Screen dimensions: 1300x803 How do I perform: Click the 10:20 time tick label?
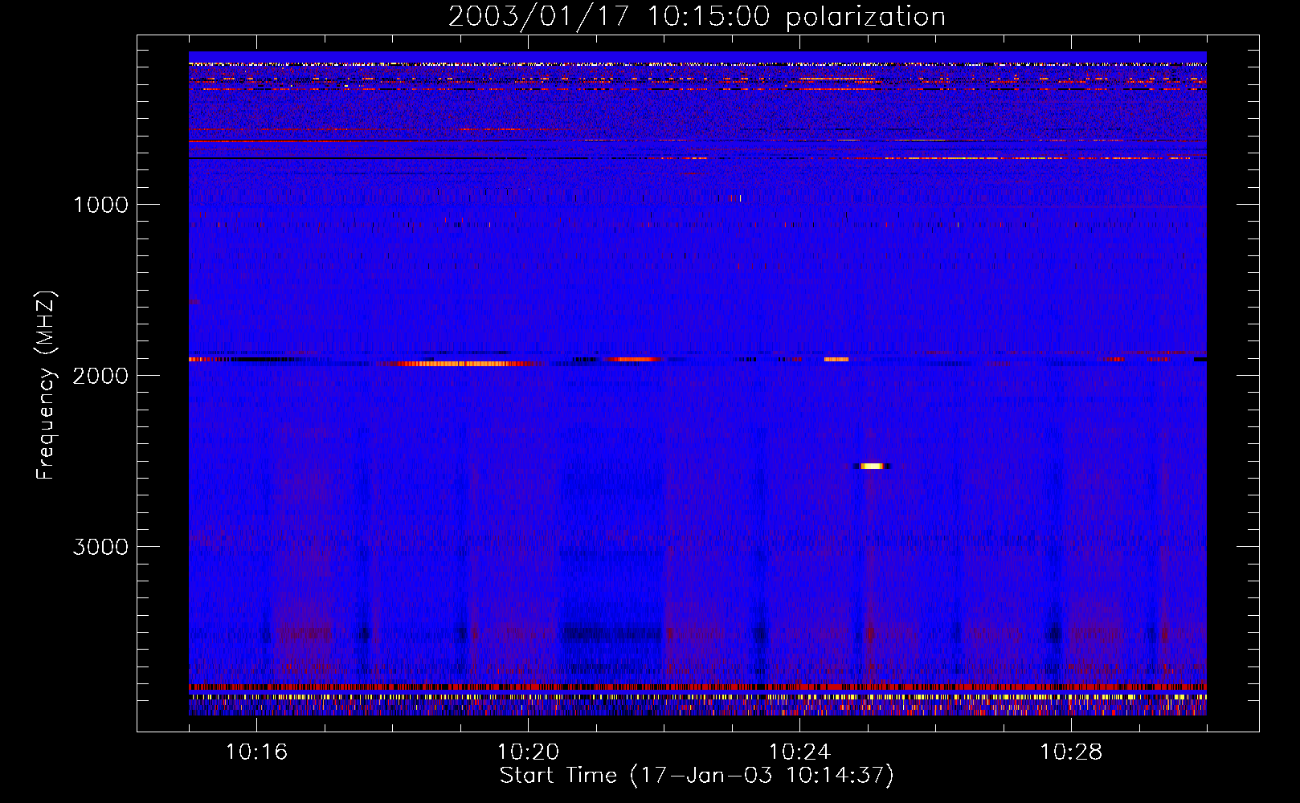click(x=529, y=752)
